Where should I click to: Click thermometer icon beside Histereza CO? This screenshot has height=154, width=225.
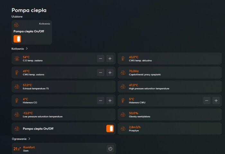(17, 101)
